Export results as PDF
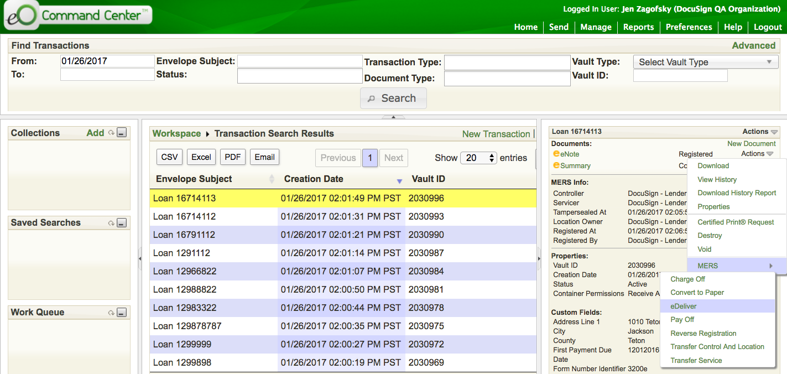787x374 pixels. pyautogui.click(x=233, y=157)
